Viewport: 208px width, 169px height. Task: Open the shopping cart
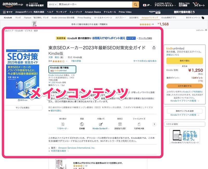(x=198, y=5)
